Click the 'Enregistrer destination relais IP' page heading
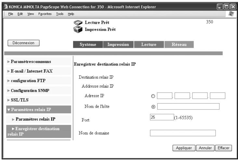238x160 pixels. point(105,64)
